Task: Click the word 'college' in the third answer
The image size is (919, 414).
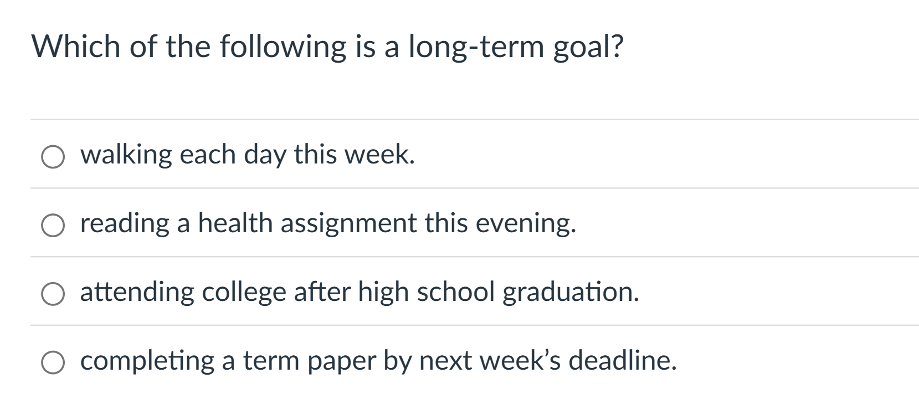Action: (244, 293)
